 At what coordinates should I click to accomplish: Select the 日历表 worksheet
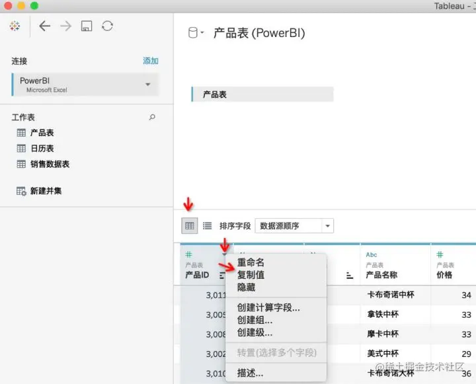(x=42, y=149)
